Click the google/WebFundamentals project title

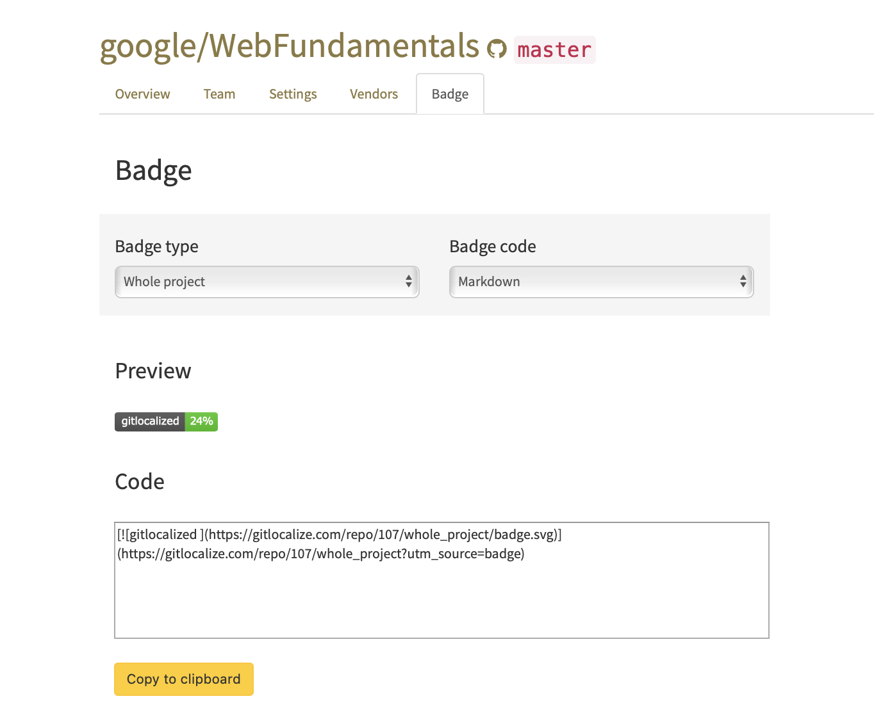(290, 47)
